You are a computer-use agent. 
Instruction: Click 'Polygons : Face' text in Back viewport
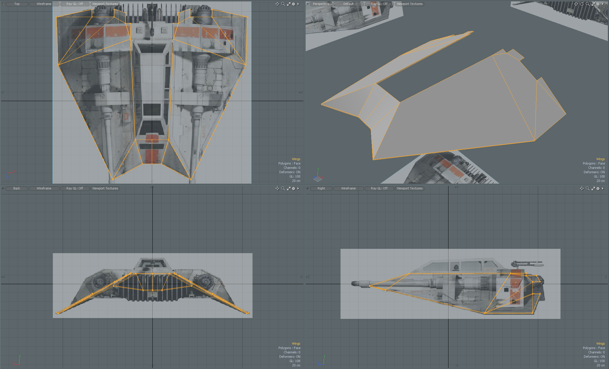point(289,348)
